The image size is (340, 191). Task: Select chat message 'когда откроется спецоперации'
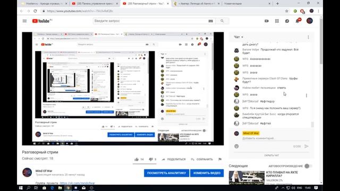pos(270,116)
